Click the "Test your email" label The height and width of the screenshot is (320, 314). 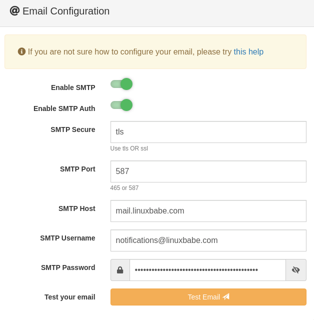click(x=69, y=297)
